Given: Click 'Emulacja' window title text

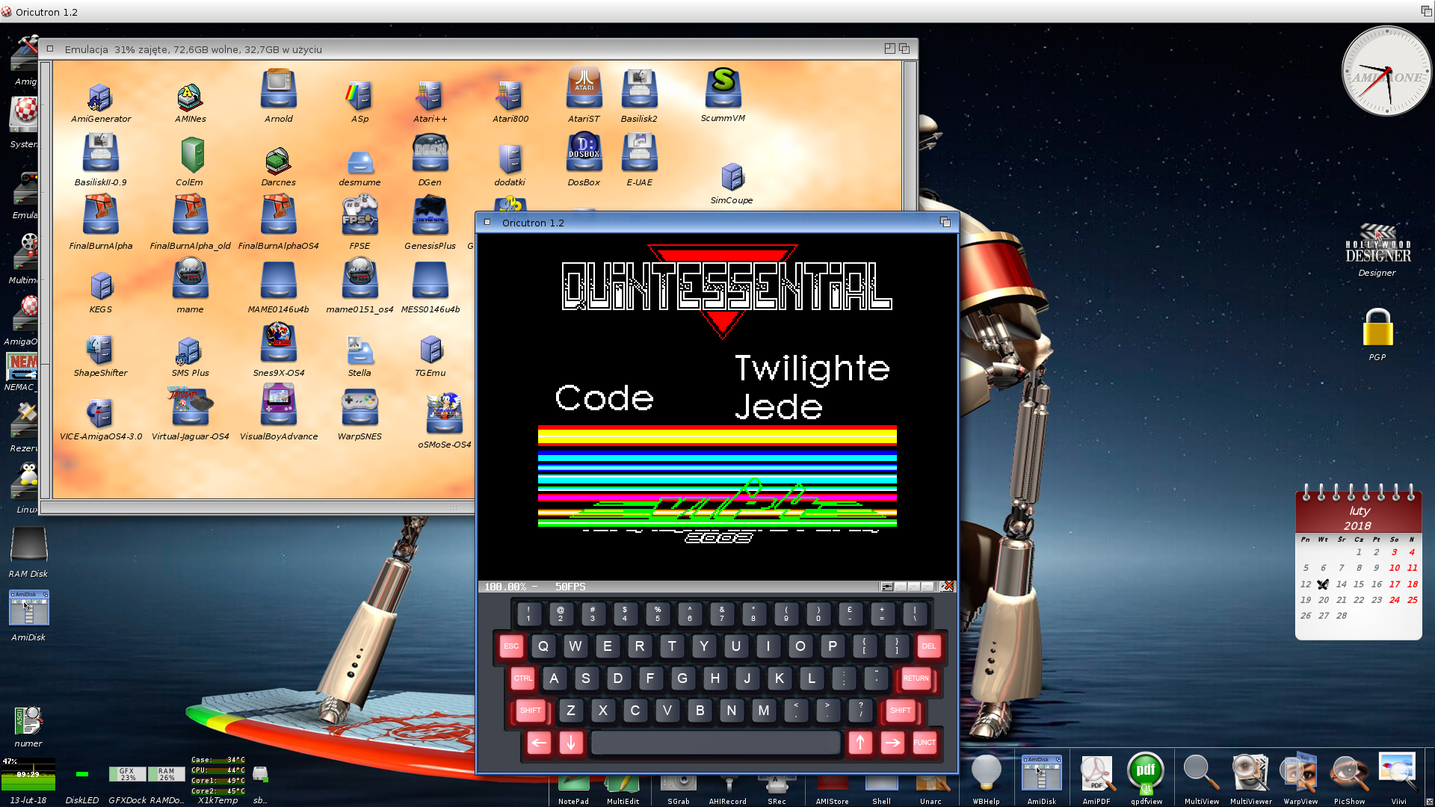Looking at the screenshot, I should point(87,49).
